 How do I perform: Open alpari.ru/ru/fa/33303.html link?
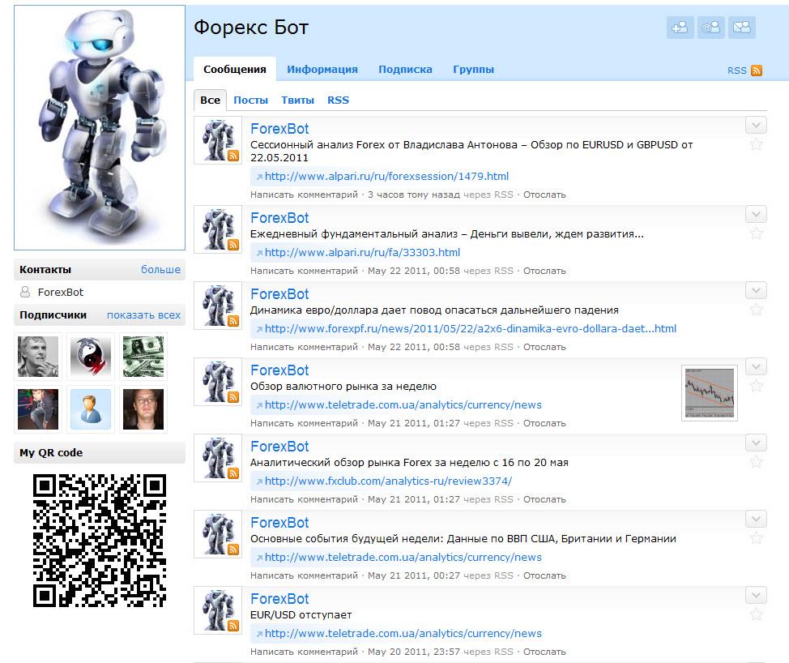point(362,252)
